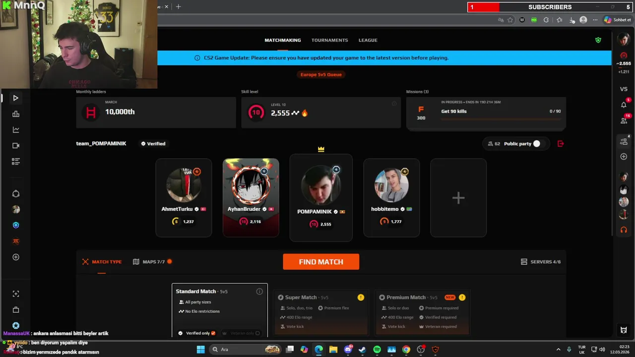Open the Play section in left sidebar
635x357 pixels.
(15, 98)
